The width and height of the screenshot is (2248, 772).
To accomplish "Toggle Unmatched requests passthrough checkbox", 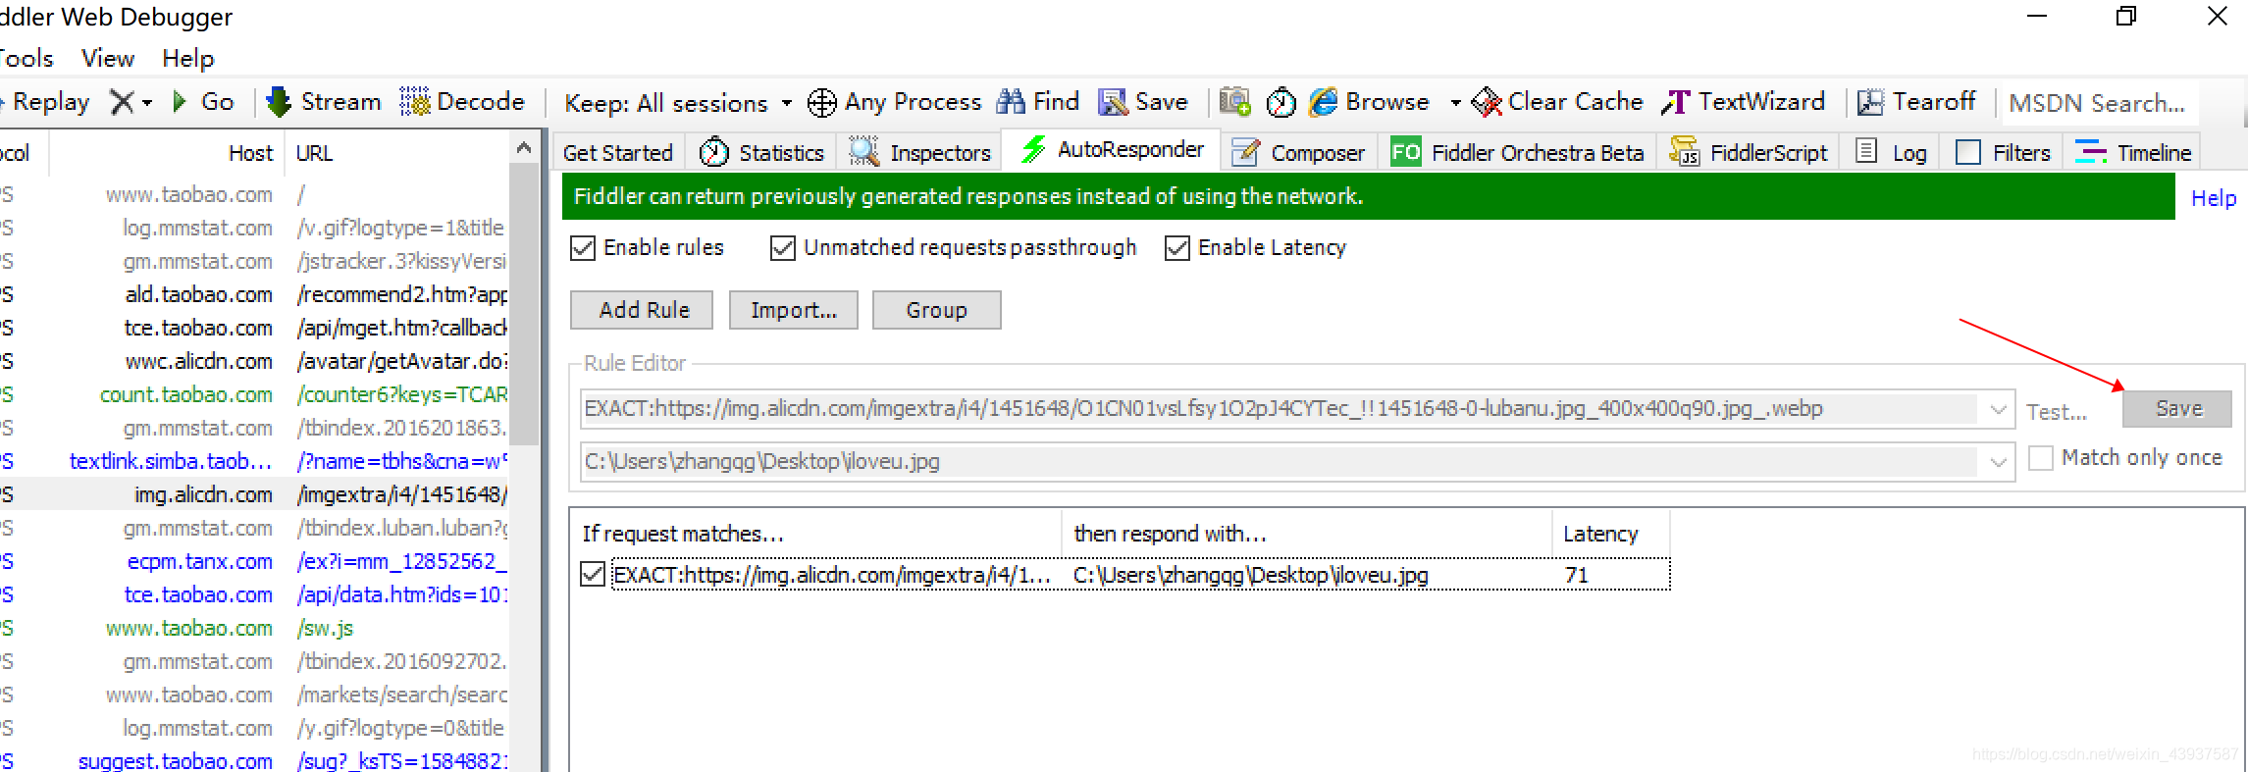I will [x=783, y=248].
